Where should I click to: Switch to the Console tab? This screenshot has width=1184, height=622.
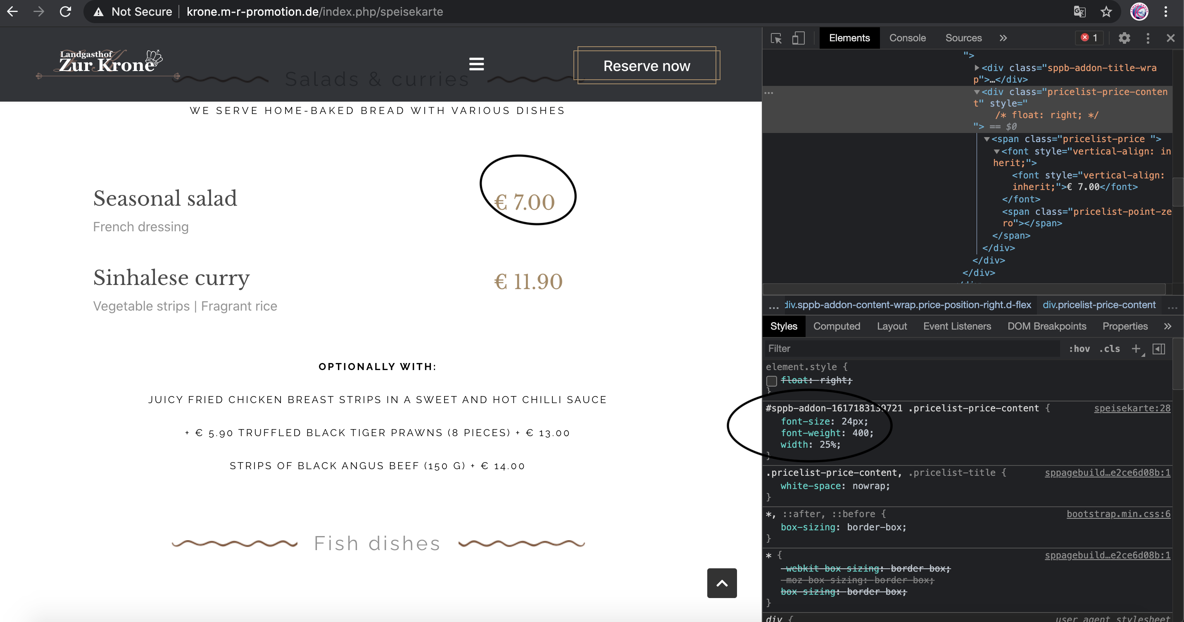[907, 38]
